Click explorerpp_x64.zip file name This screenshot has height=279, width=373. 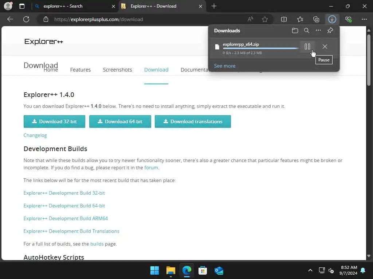point(241,44)
